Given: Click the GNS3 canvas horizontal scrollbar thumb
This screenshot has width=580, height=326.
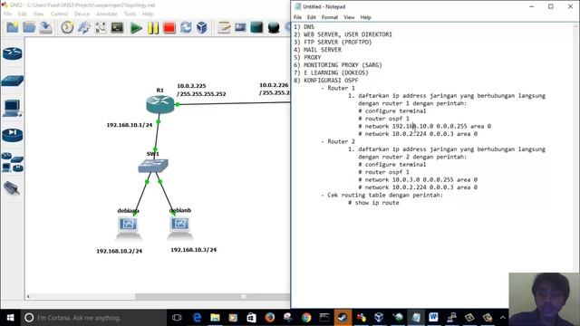Looking at the screenshot, I should click(212, 296).
